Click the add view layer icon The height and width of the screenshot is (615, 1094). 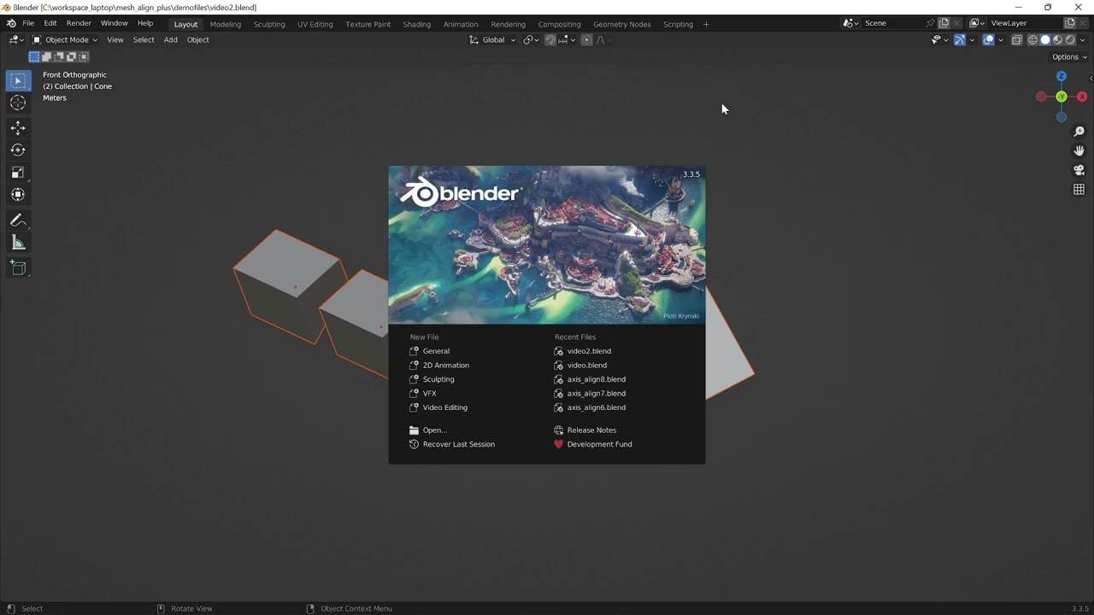point(1069,23)
